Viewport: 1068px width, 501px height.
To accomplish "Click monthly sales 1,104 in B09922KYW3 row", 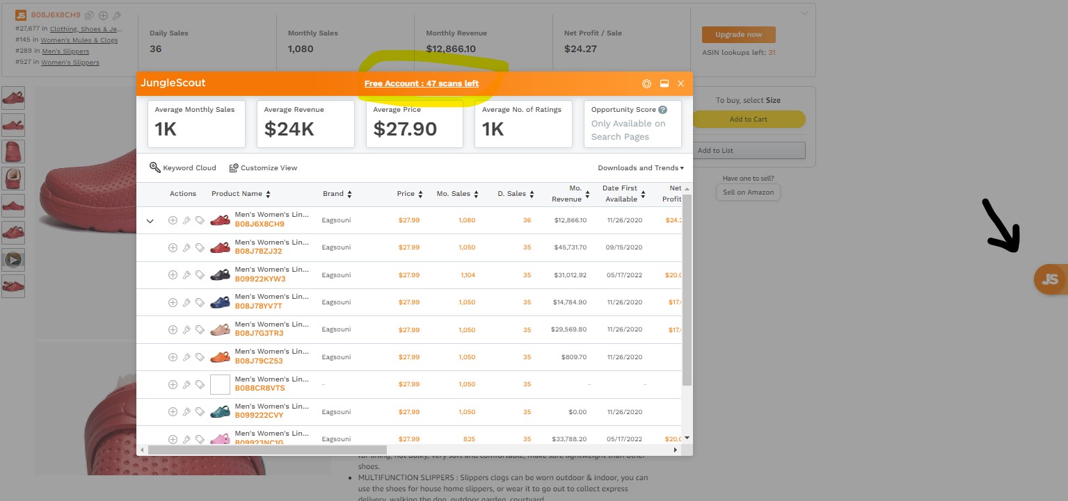I will point(468,275).
